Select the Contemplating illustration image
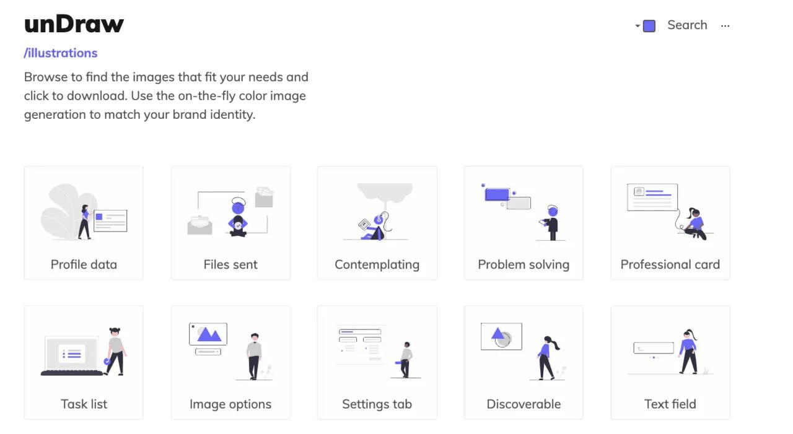Image resolution: width=793 pixels, height=434 pixels. (x=377, y=212)
